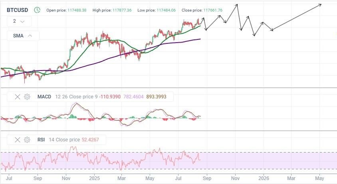337x184 pixels.
Task: Click the Close price value 117661.76
Action: click(x=213, y=10)
